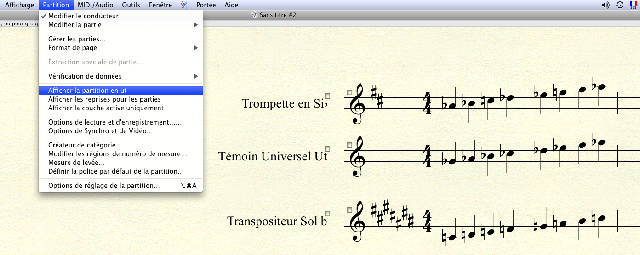Click treble clef on Transpositeur staff
The height and width of the screenshot is (255, 640).
[358, 221]
